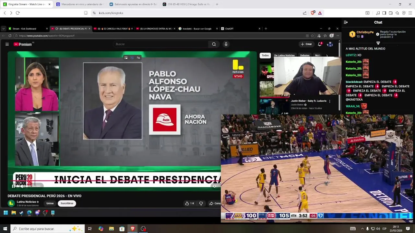Image resolution: width=415 pixels, height=233 pixels.
Task: Select the Todos filter chip
Action: click(265, 56)
